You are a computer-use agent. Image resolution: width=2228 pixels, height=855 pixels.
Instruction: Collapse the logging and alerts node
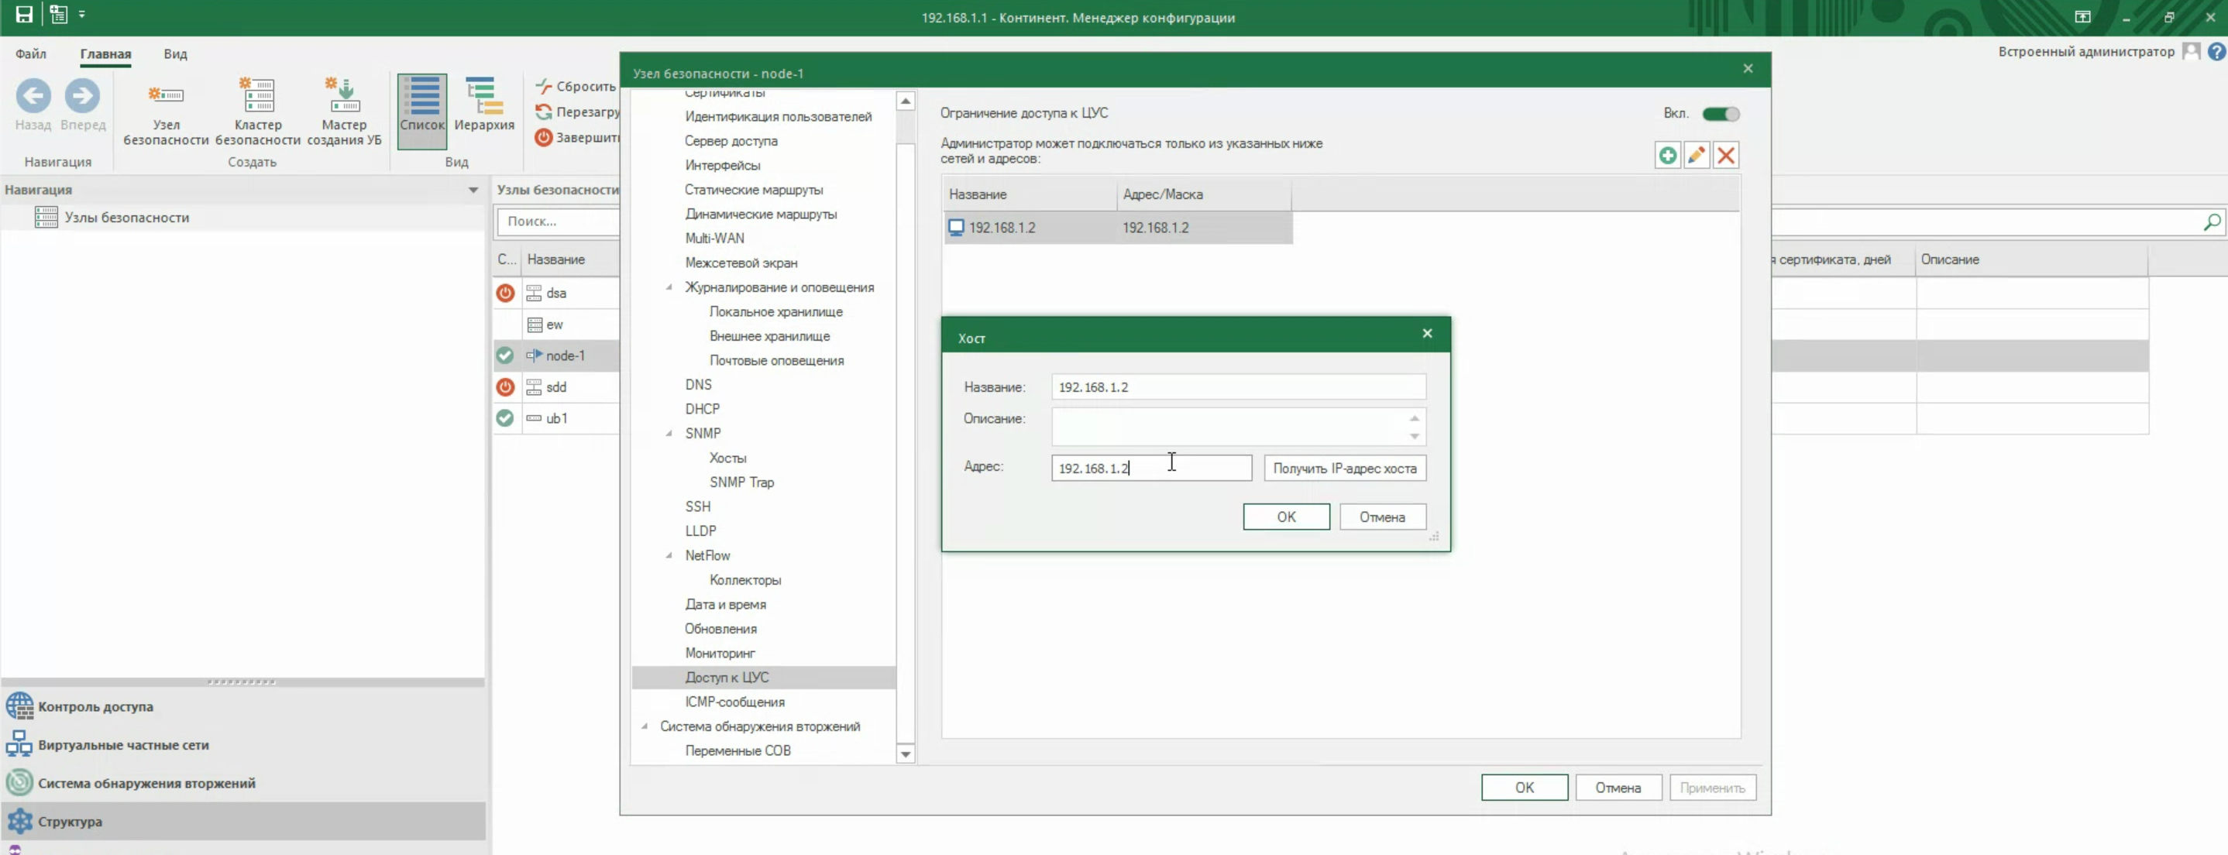669,287
